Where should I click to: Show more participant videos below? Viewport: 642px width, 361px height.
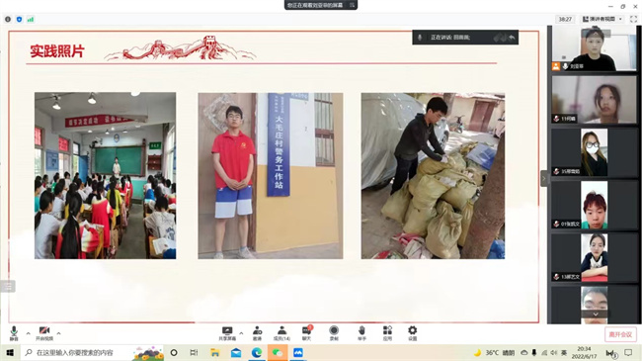tap(596, 314)
